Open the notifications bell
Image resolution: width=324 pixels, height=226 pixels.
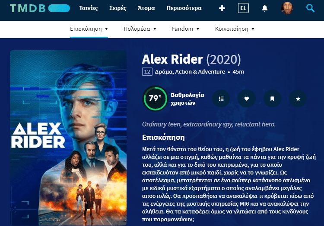click(265, 8)
